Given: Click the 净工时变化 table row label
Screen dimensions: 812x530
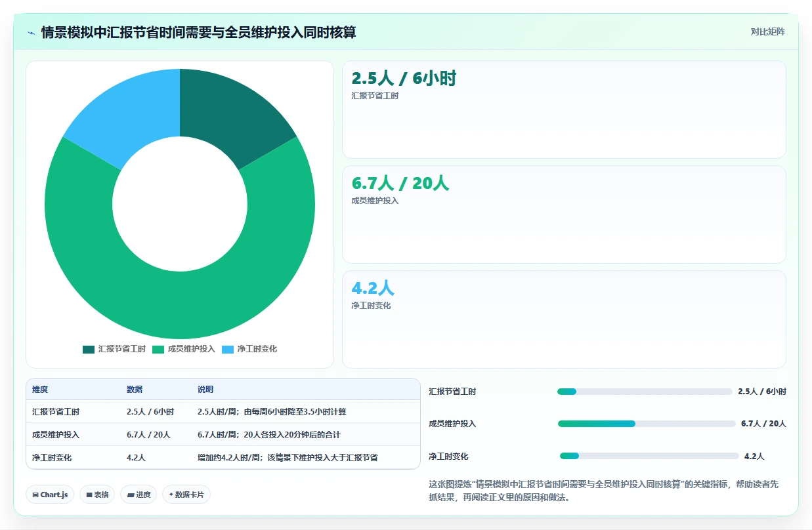Looking at the screenshot, I should coord(52,458).
